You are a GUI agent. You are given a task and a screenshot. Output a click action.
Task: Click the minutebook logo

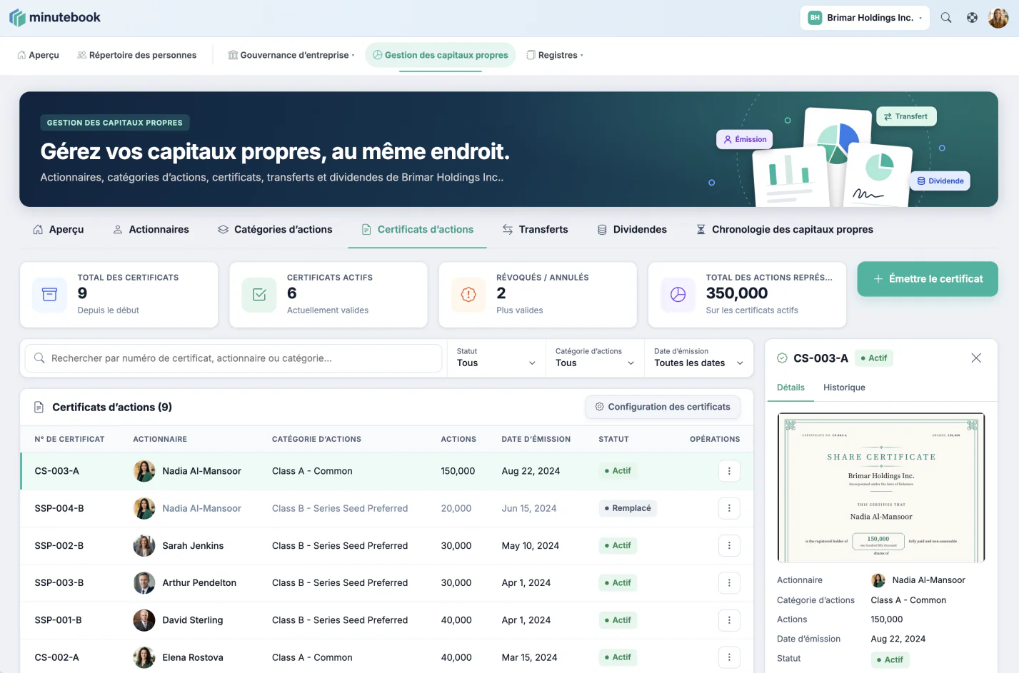pyautogui.click(x=55, y=18)
